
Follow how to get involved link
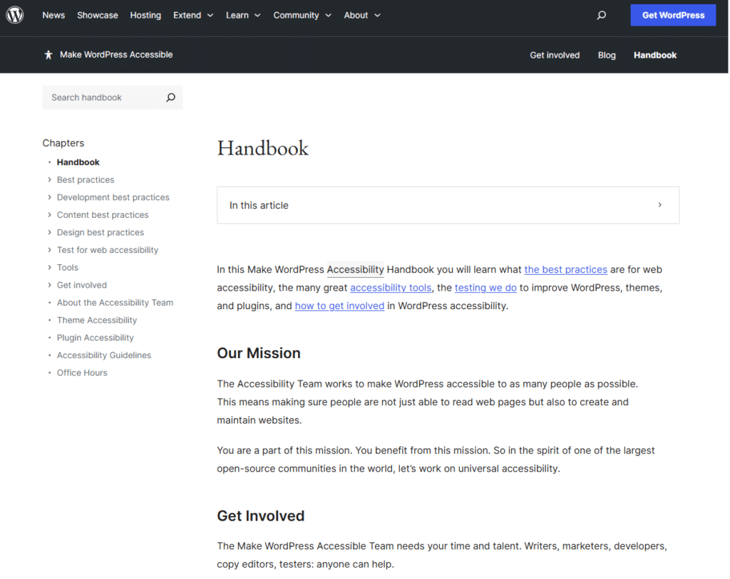click(339, 306)
